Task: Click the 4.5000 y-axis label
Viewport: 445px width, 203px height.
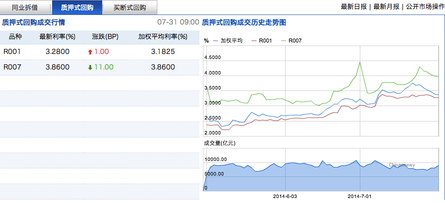Action: click(x=212, y=58)
